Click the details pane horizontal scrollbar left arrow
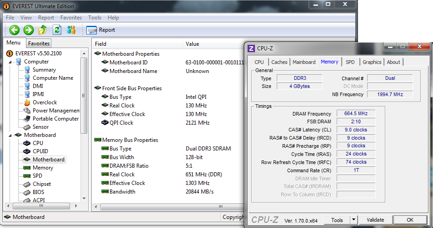 tap(96, 207)
